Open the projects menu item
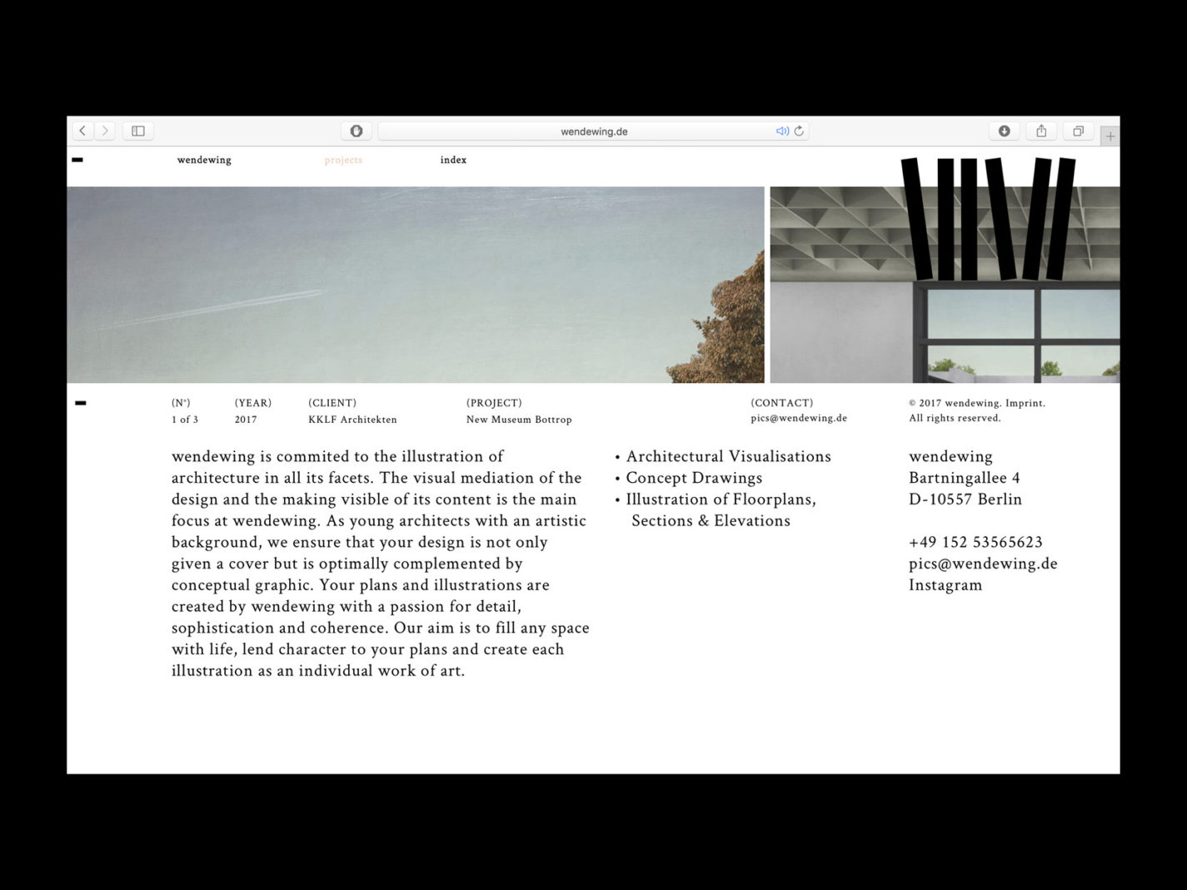 click(343, 160)
